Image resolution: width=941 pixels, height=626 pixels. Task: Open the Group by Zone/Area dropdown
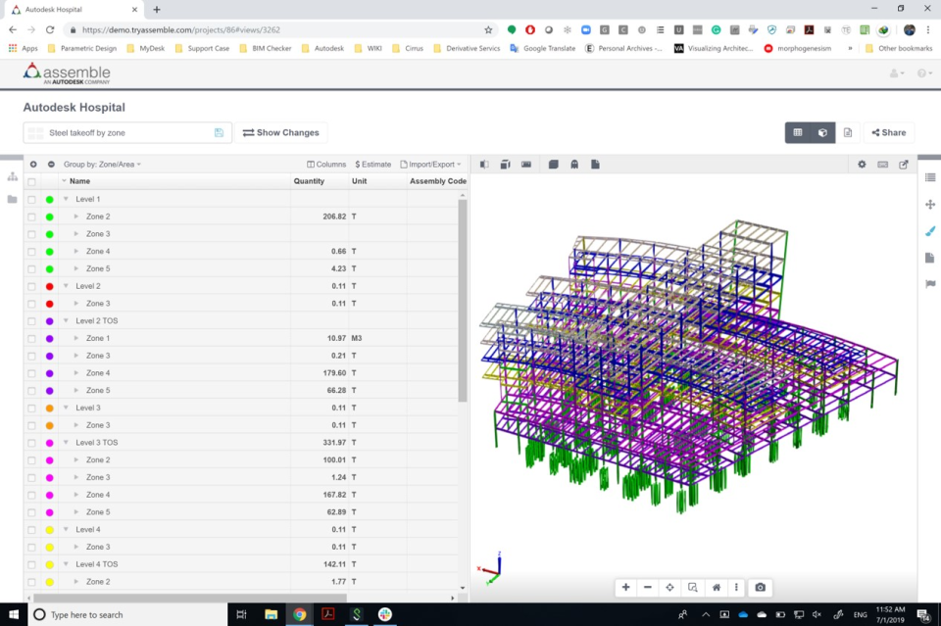[104, 165]
